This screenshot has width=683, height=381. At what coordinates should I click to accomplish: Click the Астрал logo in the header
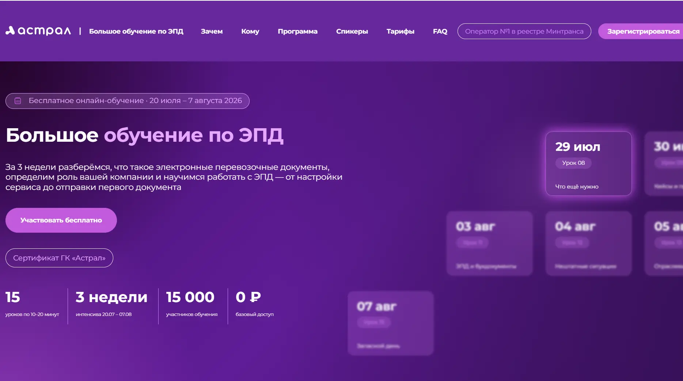click(38, 31)
